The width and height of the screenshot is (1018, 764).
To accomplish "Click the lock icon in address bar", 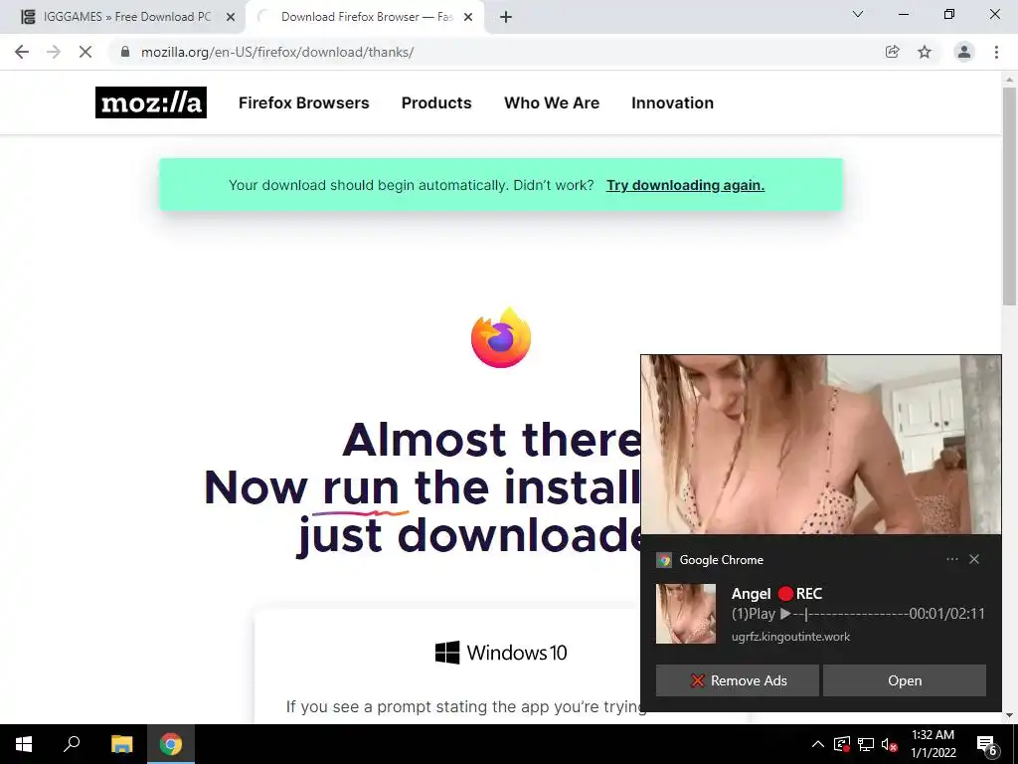I will (125, 52).
